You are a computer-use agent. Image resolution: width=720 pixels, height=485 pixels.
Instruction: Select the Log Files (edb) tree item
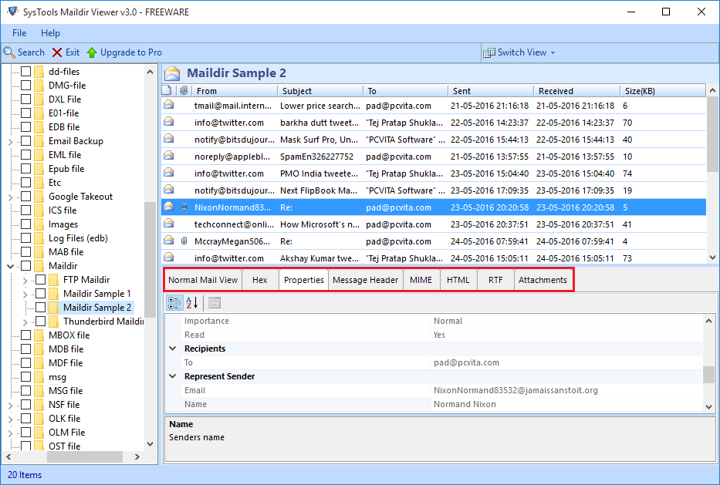(78, 238)
